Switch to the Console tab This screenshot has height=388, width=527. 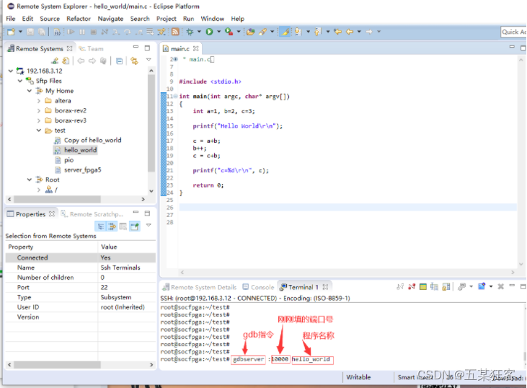[259, 287]
